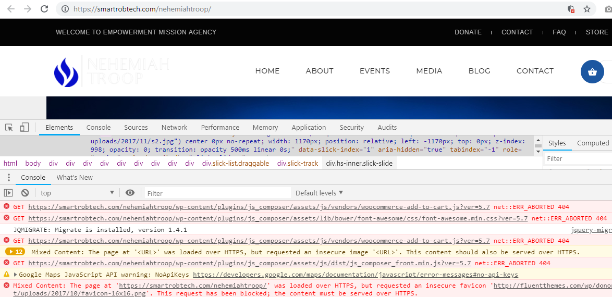612x297 pixels.
Task: Click the console Filter input field
Action: 216,193
